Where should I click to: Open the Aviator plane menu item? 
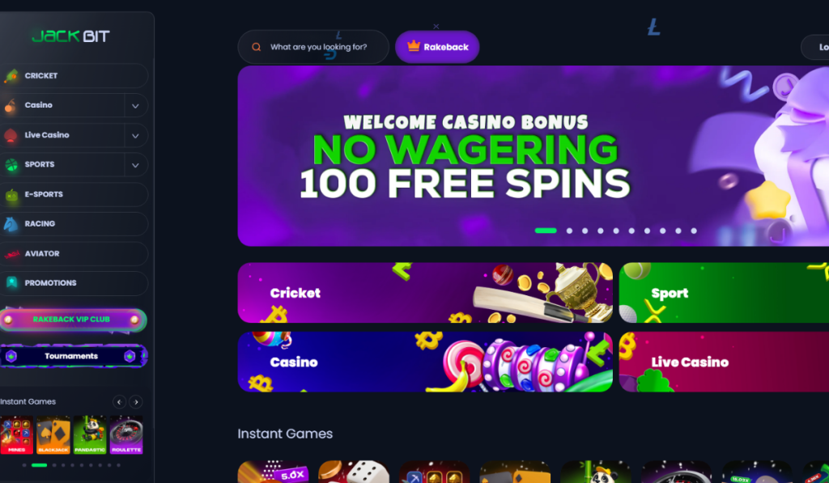74,254
